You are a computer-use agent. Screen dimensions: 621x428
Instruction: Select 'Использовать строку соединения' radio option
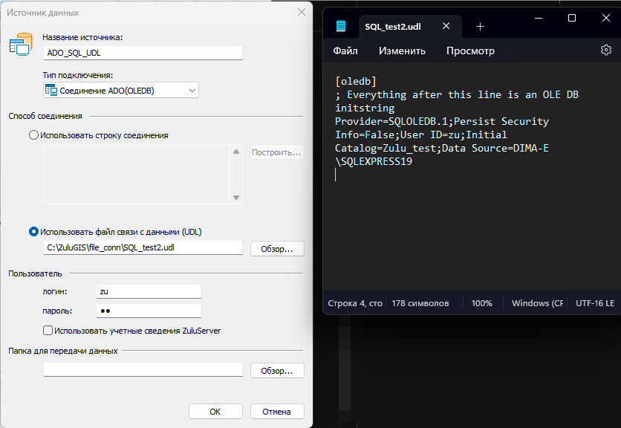(33, 135)
